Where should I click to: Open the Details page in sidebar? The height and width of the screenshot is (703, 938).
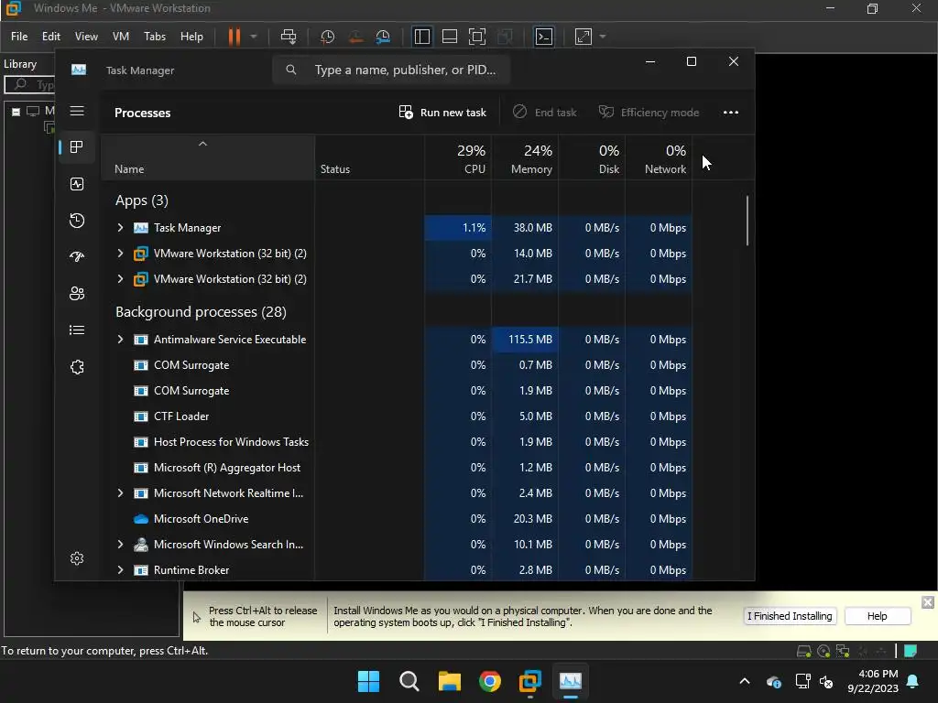pos(77,330)
